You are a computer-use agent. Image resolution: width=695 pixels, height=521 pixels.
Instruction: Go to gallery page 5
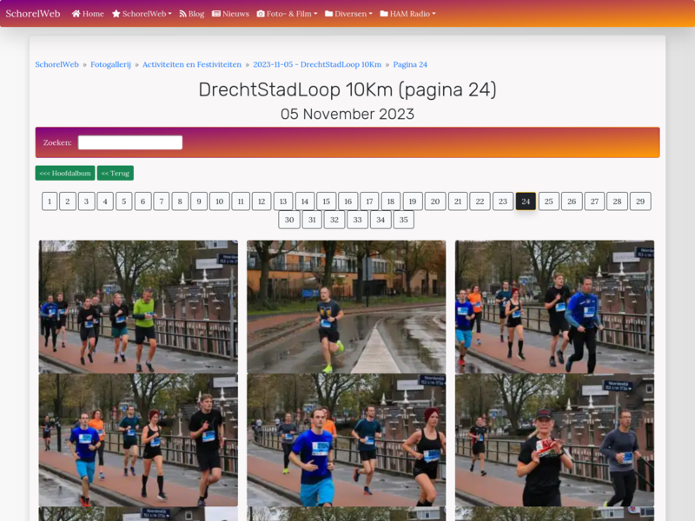(x=124, y=201)
